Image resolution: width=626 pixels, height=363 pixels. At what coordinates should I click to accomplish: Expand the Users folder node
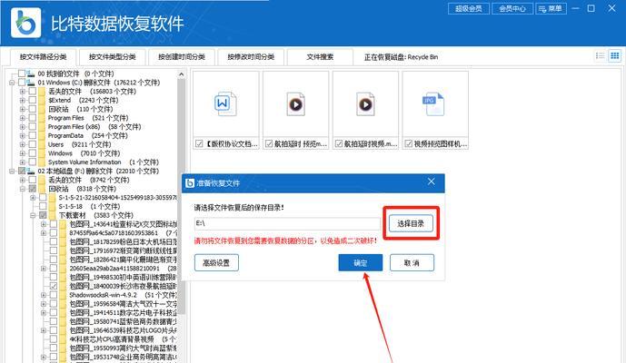23,144
